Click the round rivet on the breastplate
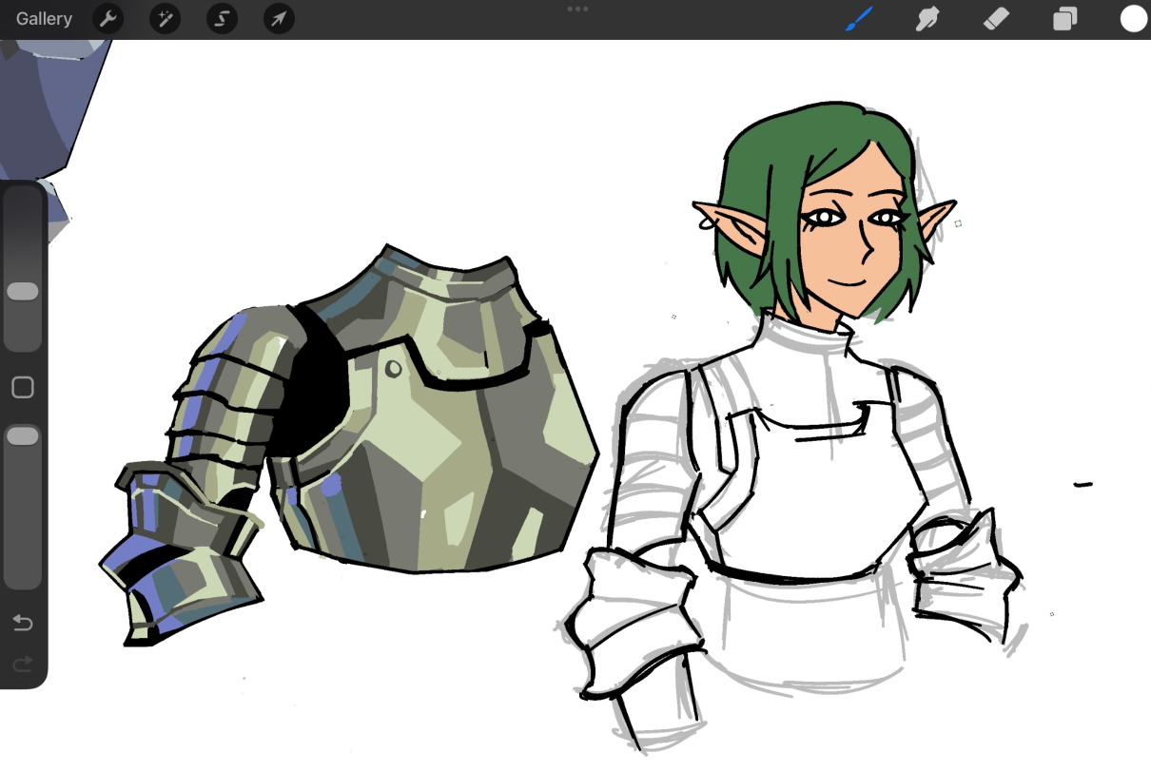 point(393,367)
